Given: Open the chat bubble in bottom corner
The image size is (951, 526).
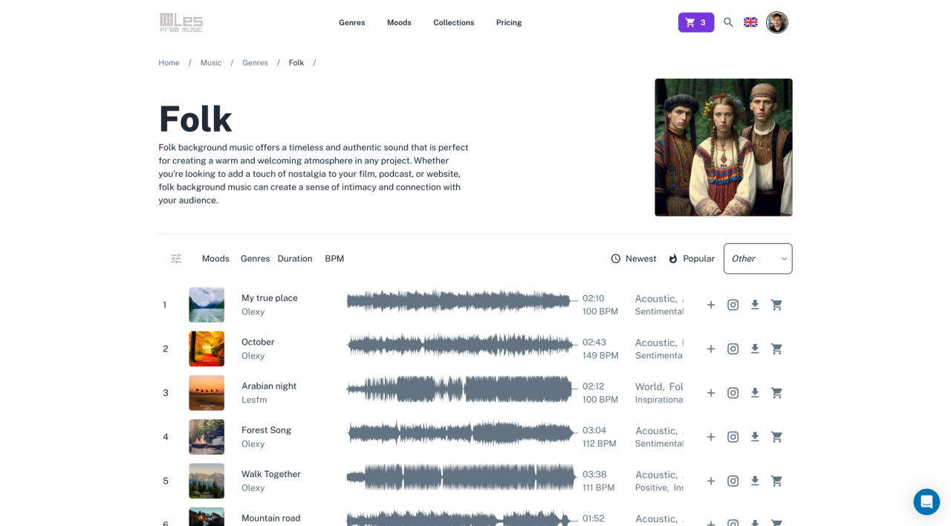Looking at the screenshot, I should pos(926,501).
